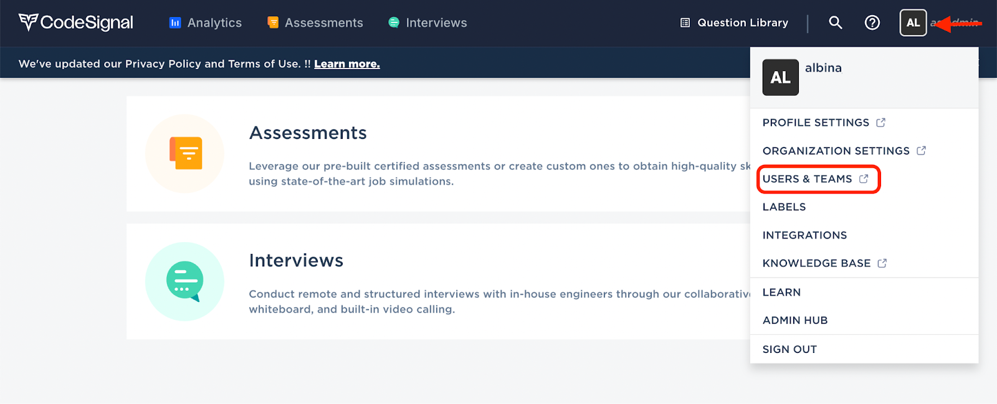Image resolution: width=997 pixels, height=404 pixels.
Task: Click the Assessments card description text
Action: coord(500,174)
